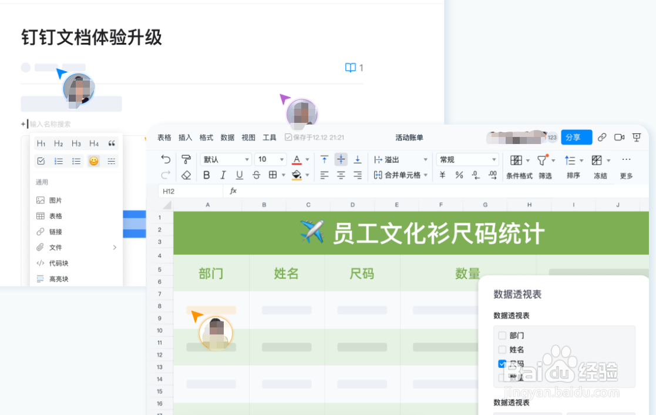The image size is (656, 415).
Task: Open the 默认 font family dropdown
Action: click(x=226, y=159)
